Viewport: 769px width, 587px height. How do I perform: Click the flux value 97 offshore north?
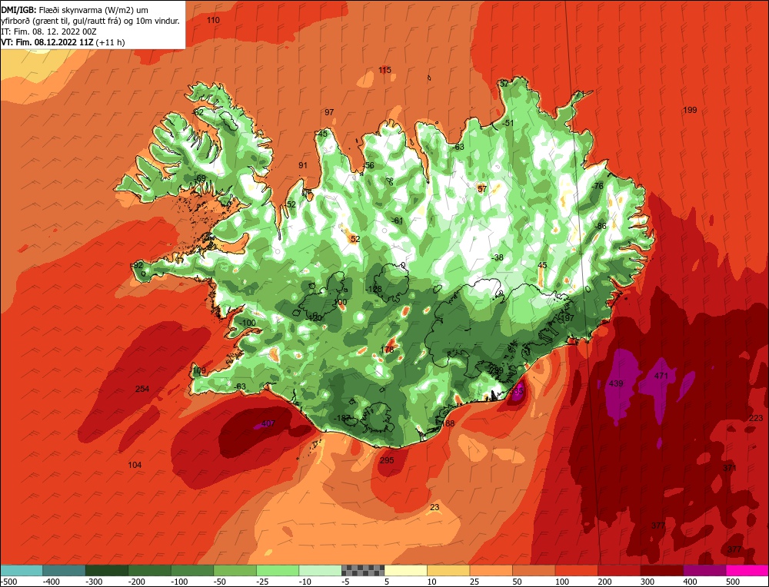click(x=329, y=112)
